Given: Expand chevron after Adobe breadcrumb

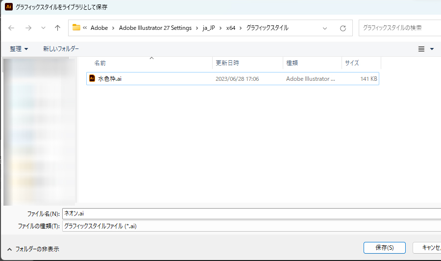Looking at the screenshot, I should [x=113, y=28].
